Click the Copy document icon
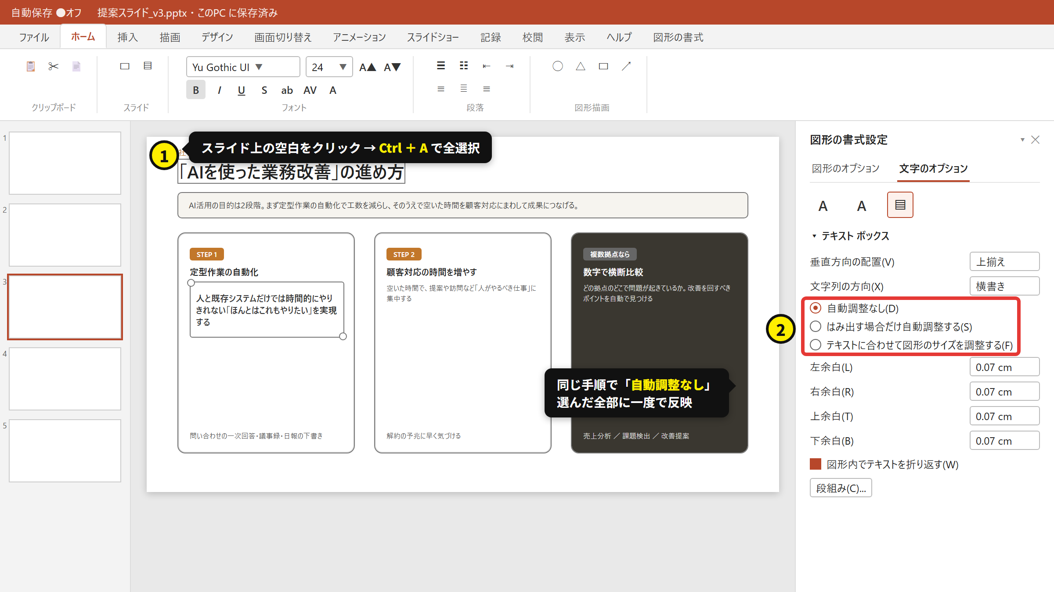The height and width of the screenshot is (592, 1054). (x=76, y=66)
